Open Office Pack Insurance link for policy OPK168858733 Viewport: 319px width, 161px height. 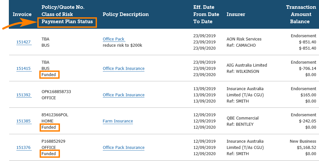pos(123,95)
